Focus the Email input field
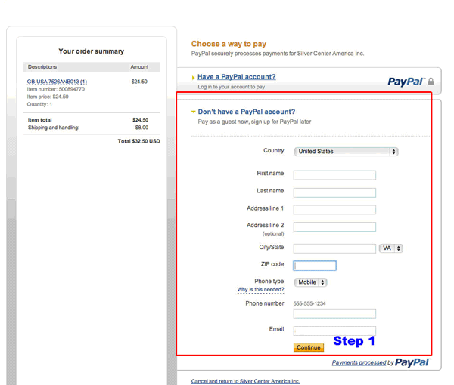454x385 pixels. click(x=334, y=331)
